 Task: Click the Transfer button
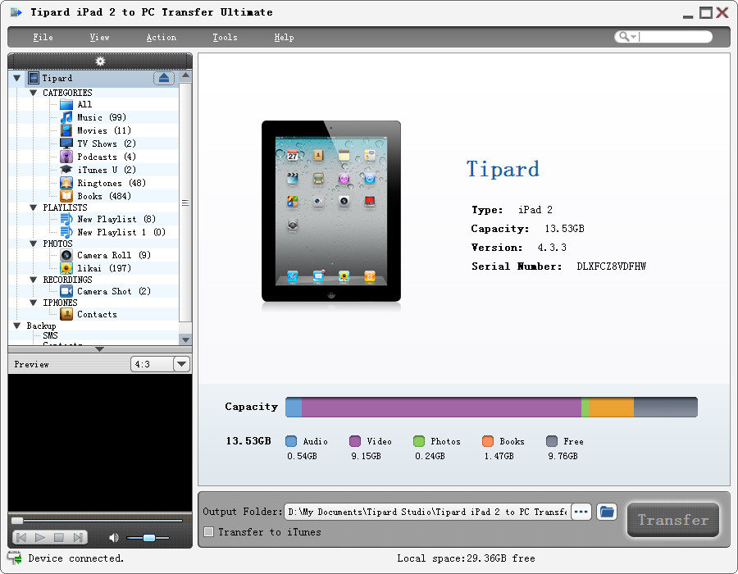click(x=672, y=520)
